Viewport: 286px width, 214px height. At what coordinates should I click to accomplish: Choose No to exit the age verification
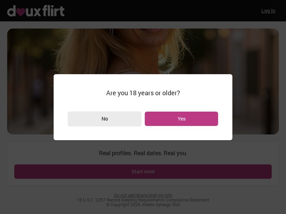[x=104, y=119]
